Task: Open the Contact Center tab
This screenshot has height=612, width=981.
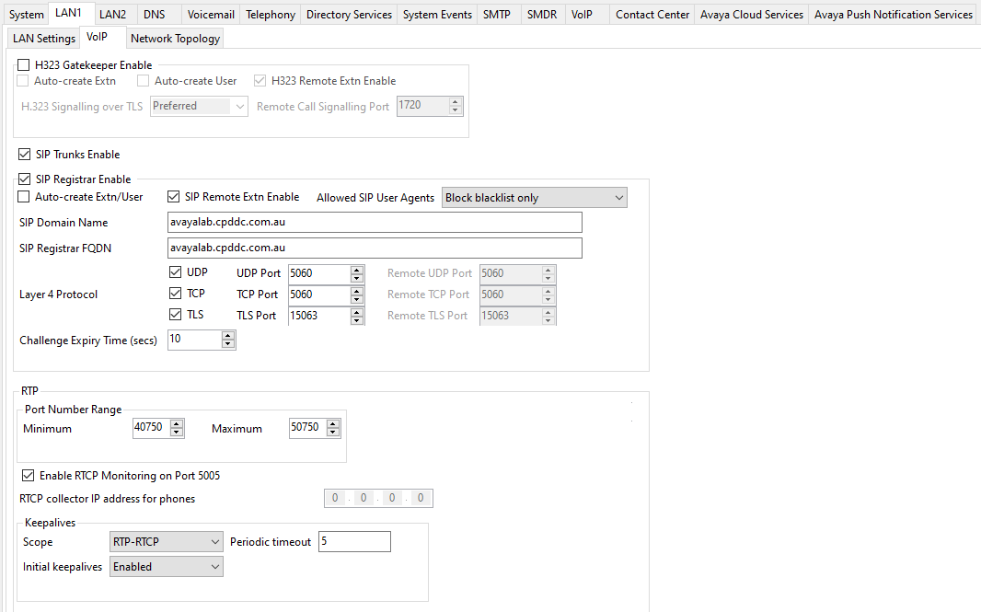Action: click(652, 15)
